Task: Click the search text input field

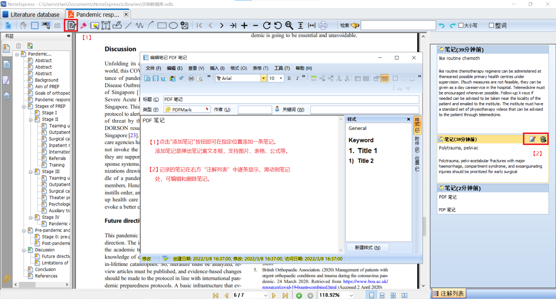Action: (x=398, y=26)
